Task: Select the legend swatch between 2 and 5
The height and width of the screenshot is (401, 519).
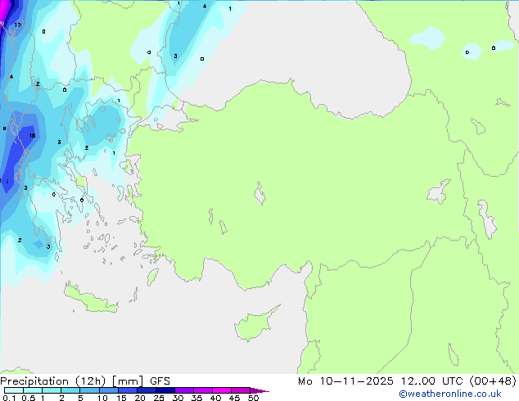Action: (x=70, y=390)
